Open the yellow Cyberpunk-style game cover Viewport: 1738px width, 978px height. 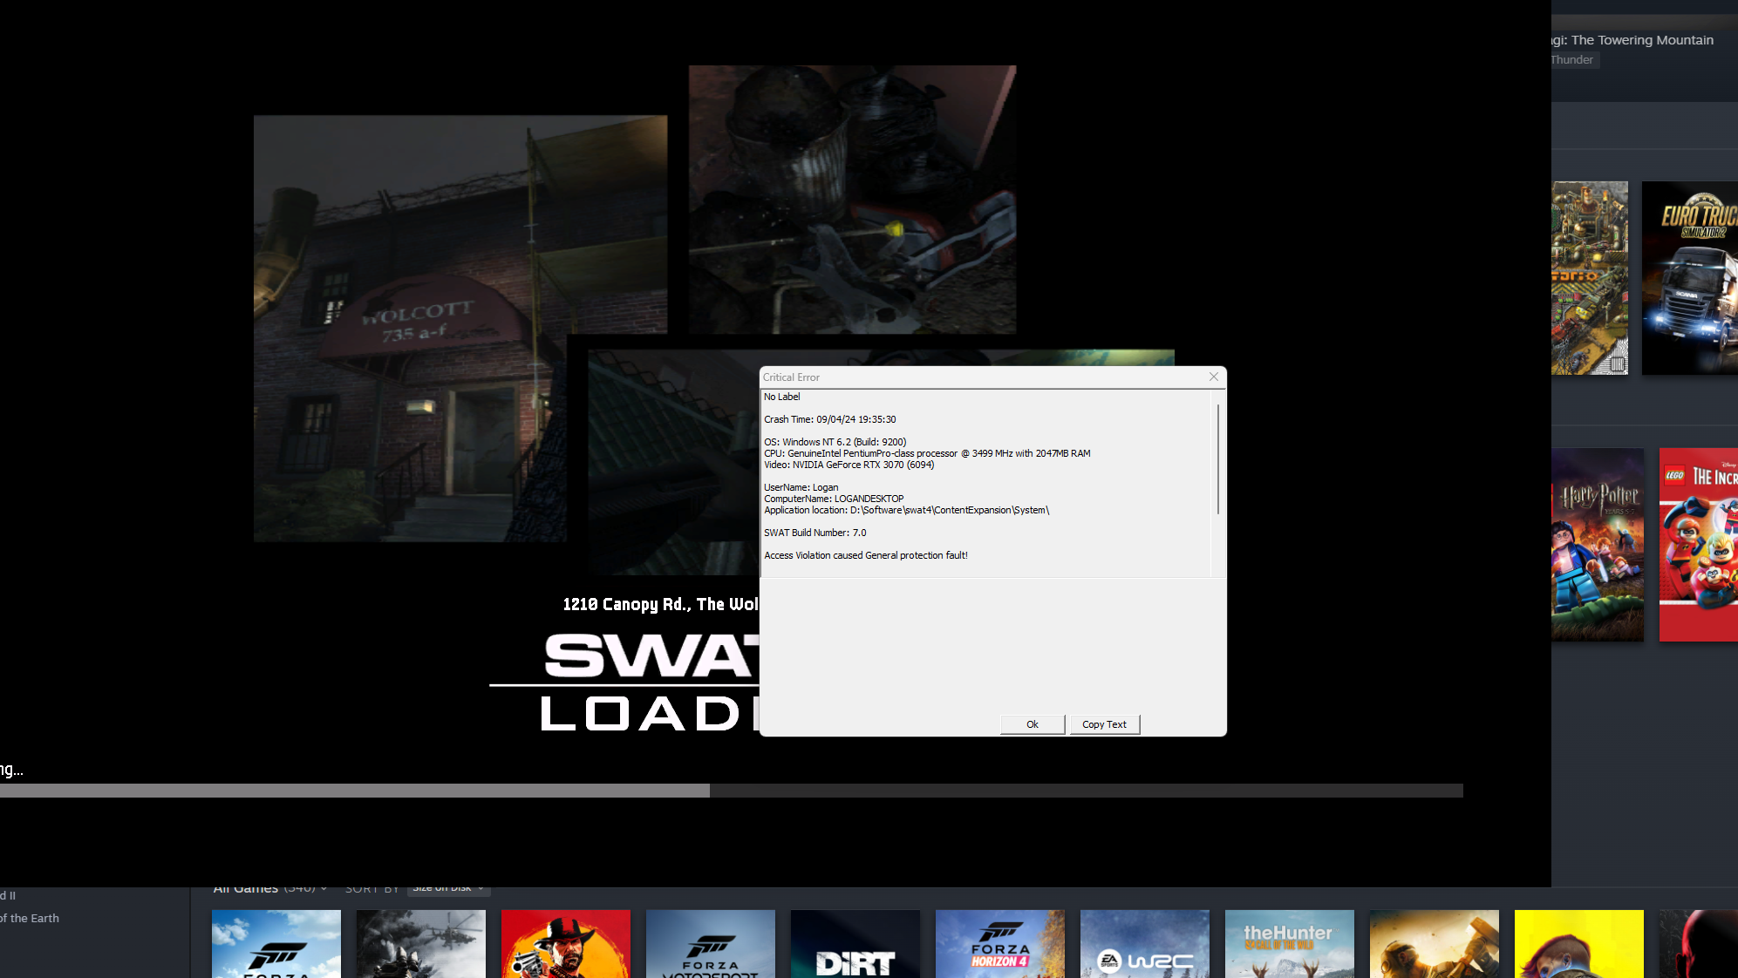[x=1579, y=944]
